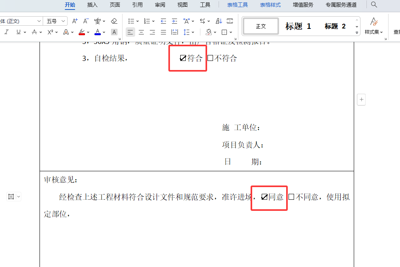Open the font color picker arrow
The image size is (400, 267).
103,32
